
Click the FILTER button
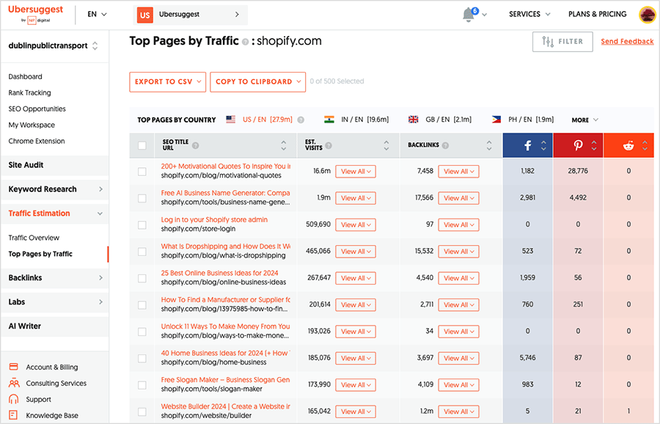[562, 42]
